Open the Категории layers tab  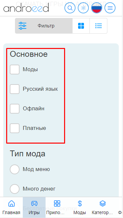click(102, 207)
